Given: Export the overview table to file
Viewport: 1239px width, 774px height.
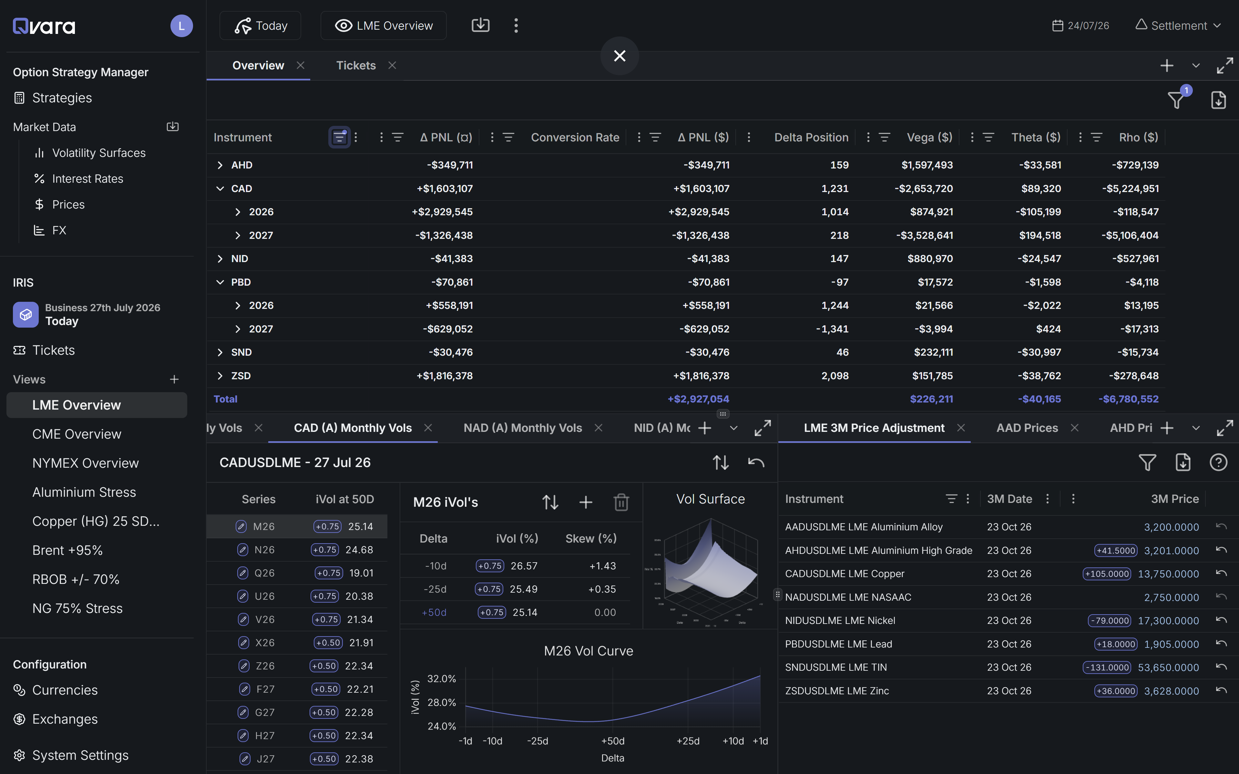Looking at the screenshot, I should coord(1218,100).
